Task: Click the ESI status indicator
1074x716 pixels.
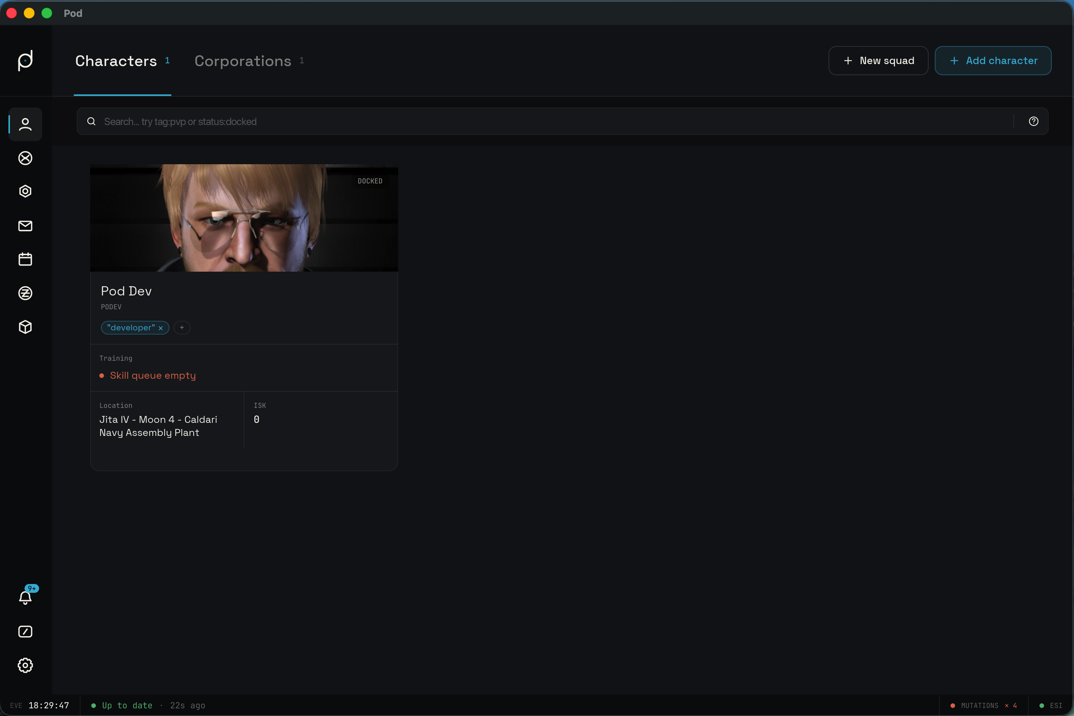Action: [1051, 706]
